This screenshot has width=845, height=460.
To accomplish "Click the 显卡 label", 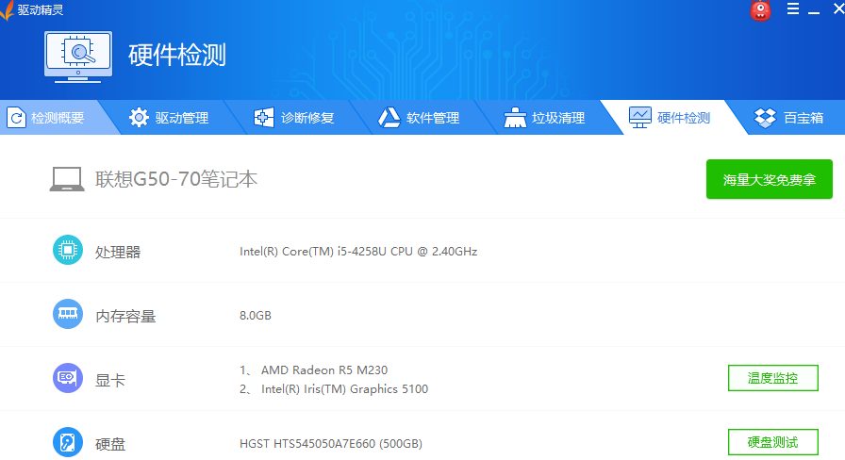I will pos(110,380).
